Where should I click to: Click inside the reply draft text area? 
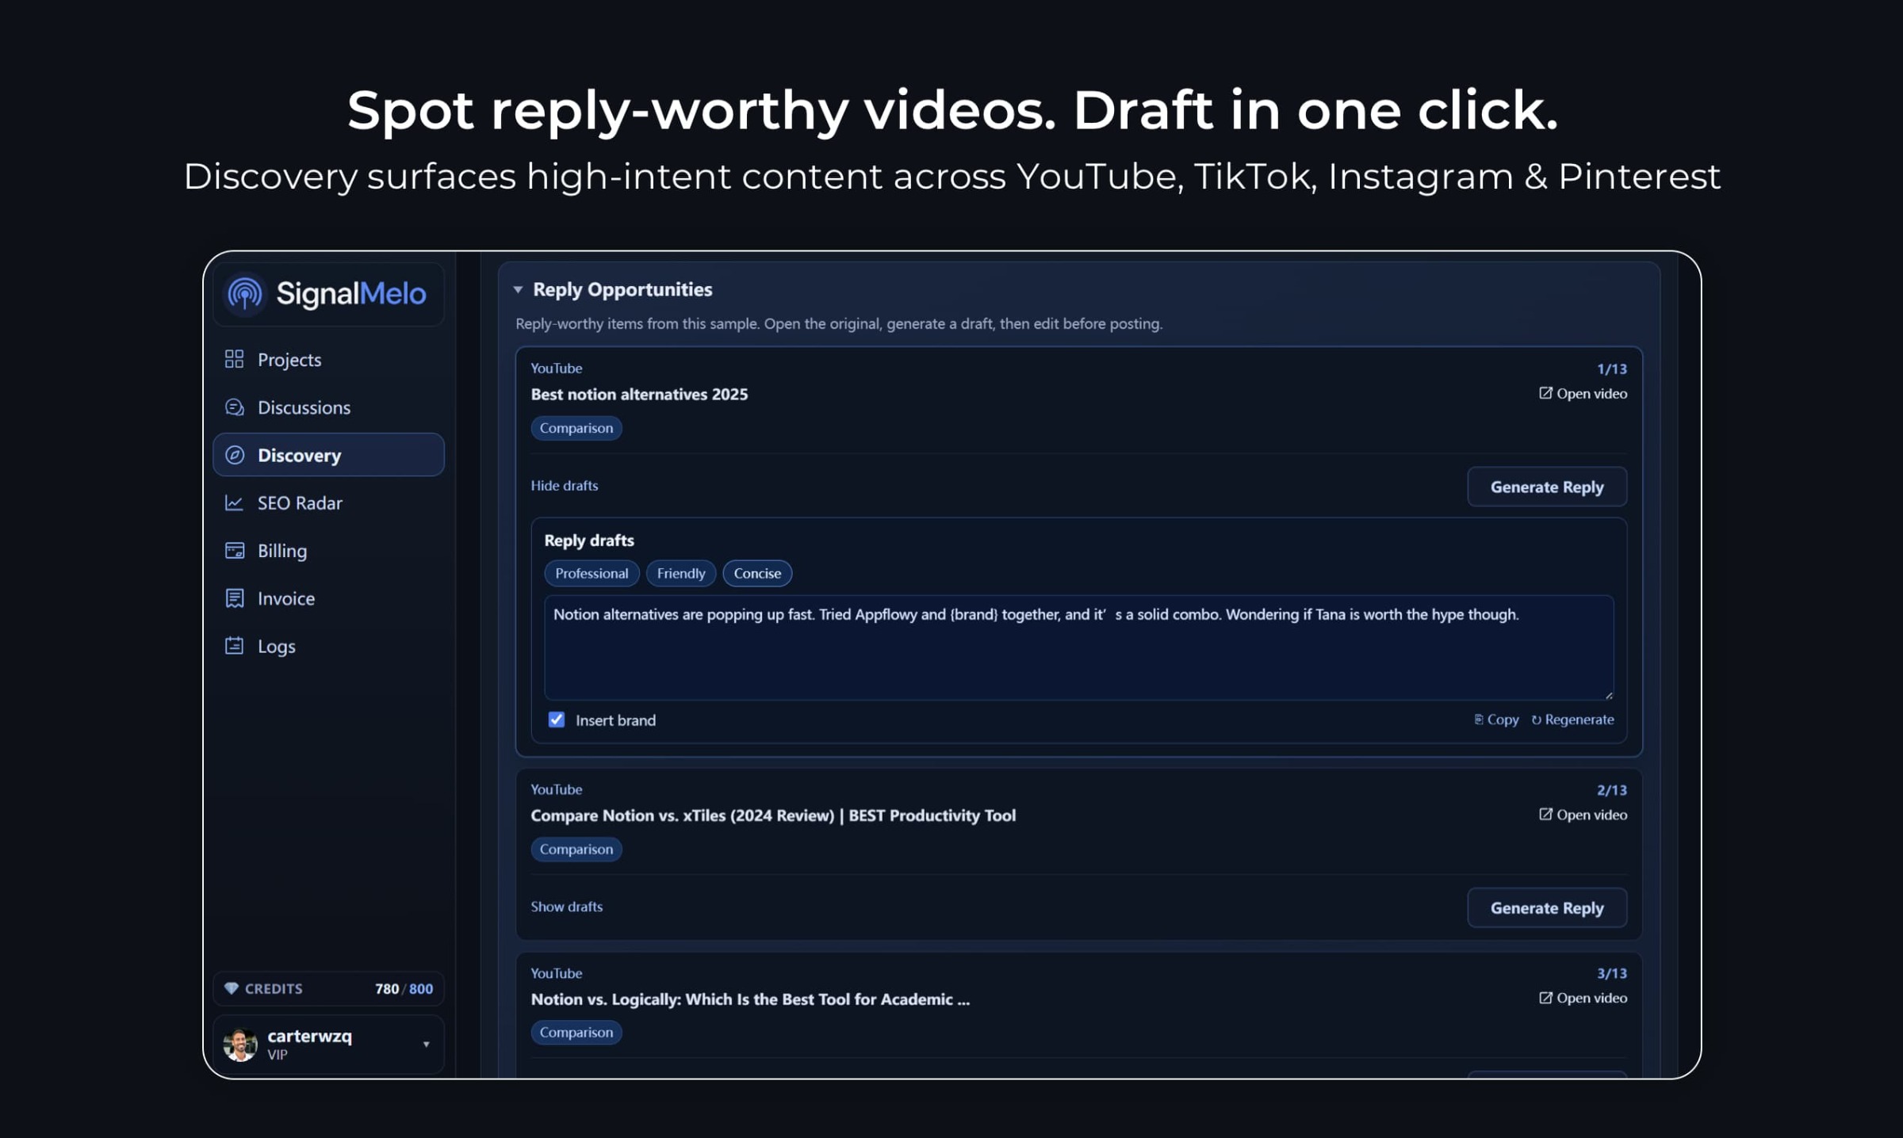pyautogui.click(x=1078, y=647)
